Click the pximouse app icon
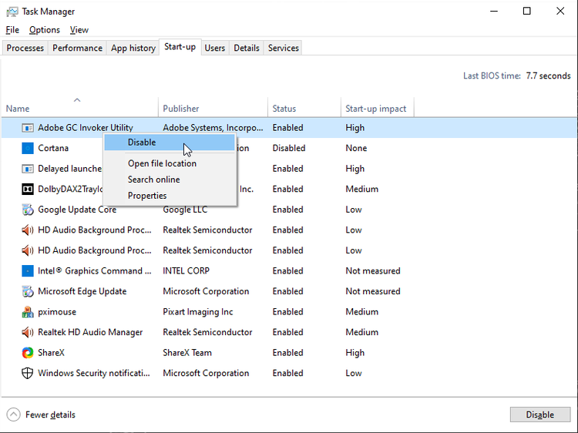 click(x=28, y=312)
